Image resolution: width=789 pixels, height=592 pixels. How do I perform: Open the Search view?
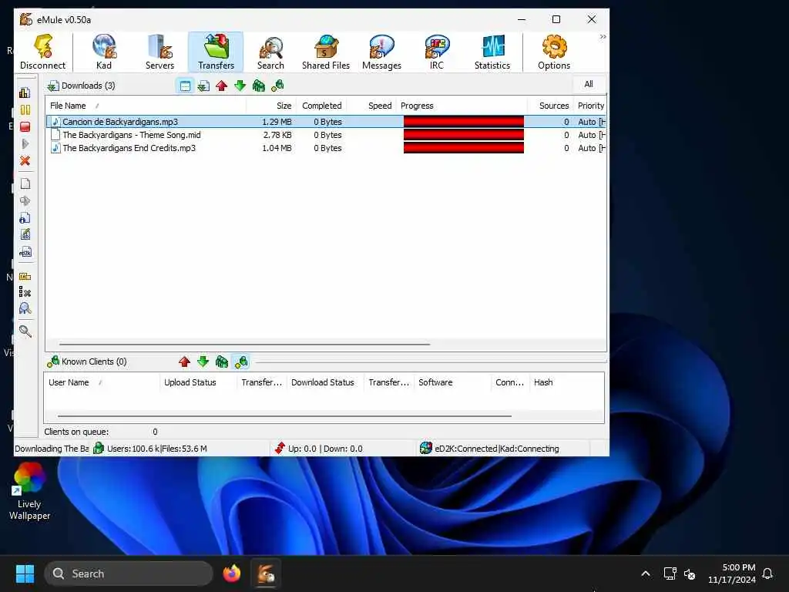[x=270, y=52]
